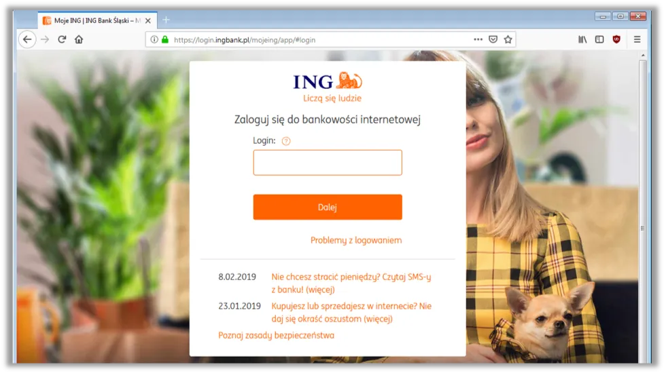Click the orange Dalej button
This screenshot has height=373, width=664.
[328, 207]
